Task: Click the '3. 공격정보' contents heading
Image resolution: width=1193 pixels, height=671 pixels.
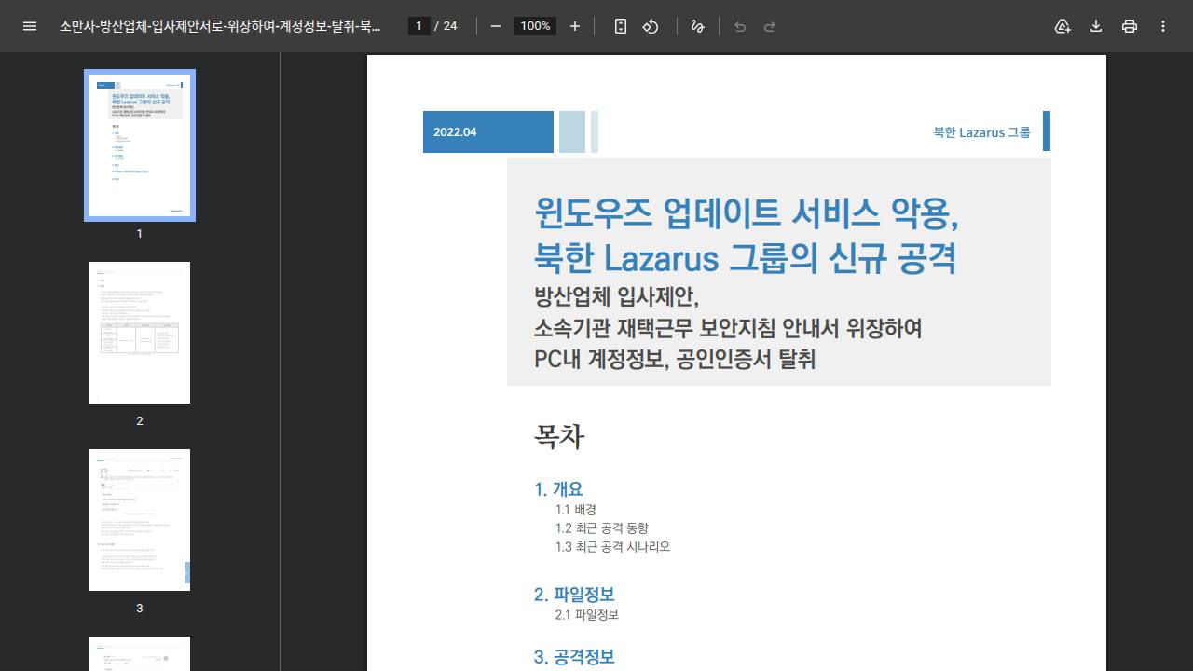Action: [574, 657]
